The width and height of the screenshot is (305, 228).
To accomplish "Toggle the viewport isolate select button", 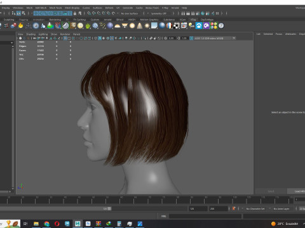I will point(145,38).
